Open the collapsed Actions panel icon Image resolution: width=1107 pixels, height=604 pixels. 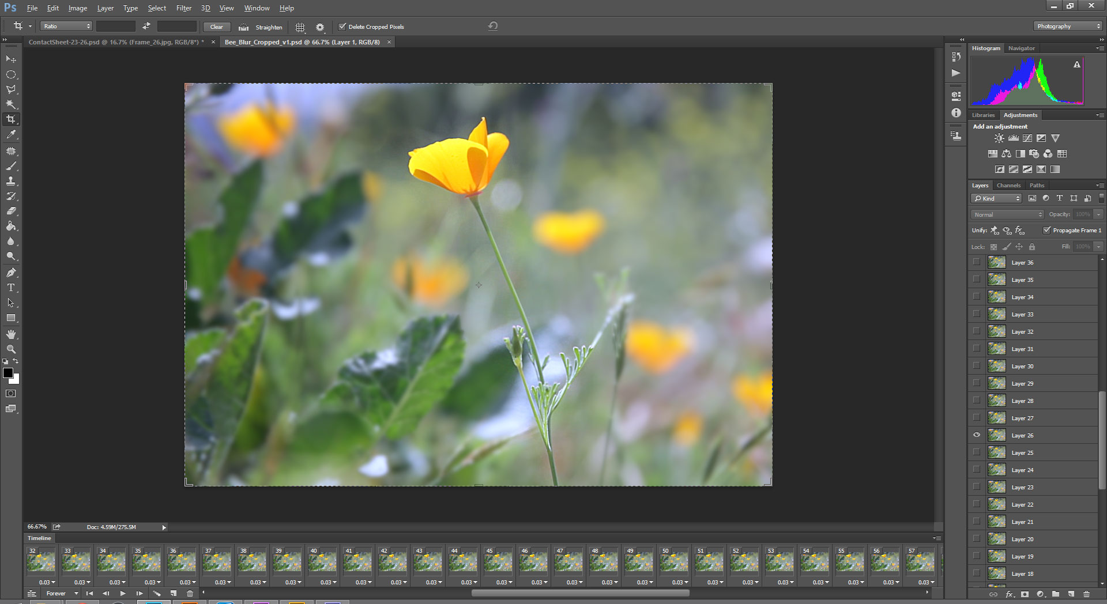[x=956, y=73]
